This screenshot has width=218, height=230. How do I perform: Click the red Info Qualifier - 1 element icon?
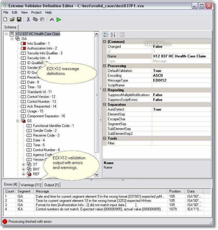pos(23,44)
